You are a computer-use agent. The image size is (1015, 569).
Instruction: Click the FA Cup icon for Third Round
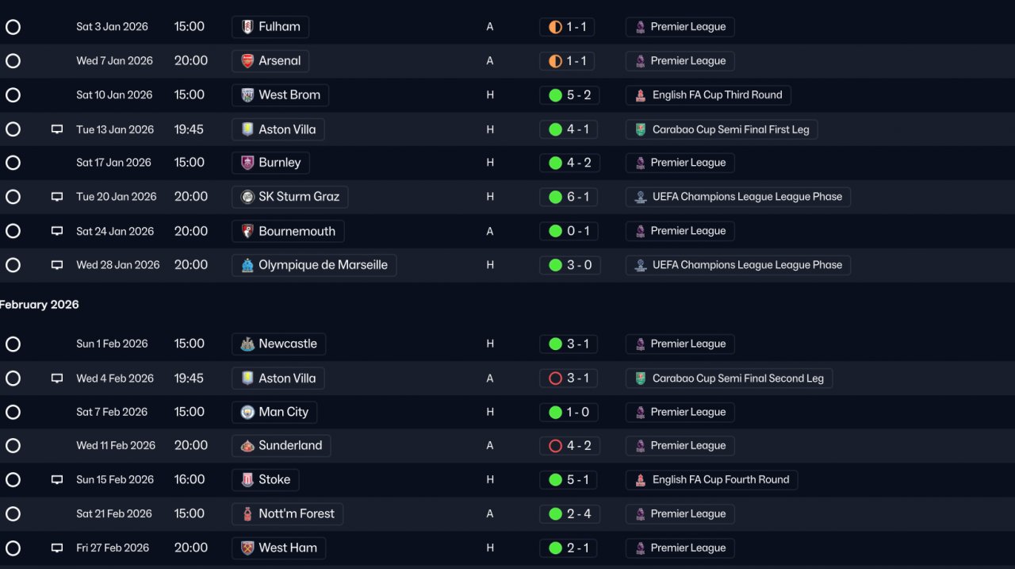coord(641,95)
